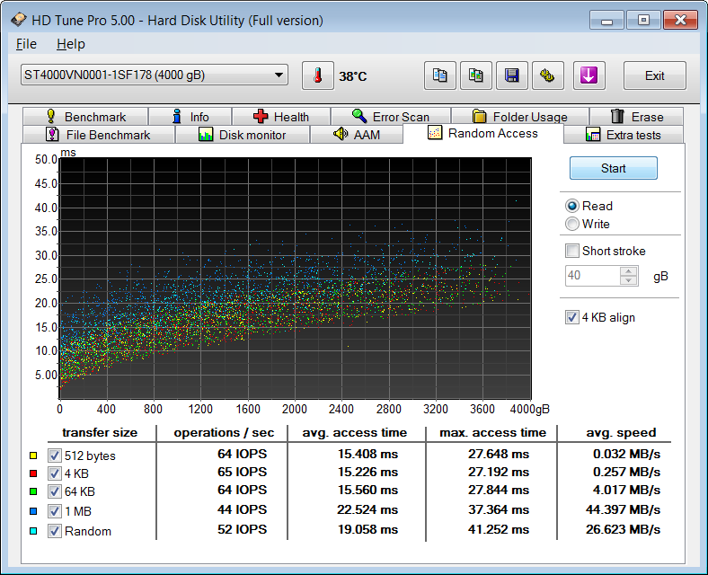The image size is (708, 575).
Task: Uncheck the 512 bytes transfer size
Action: point(55,456)
